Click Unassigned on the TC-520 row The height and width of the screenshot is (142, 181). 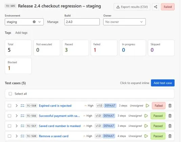(135, 136)
